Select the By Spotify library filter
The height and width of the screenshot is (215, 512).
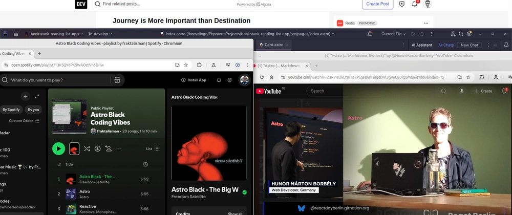coord(11,110)
